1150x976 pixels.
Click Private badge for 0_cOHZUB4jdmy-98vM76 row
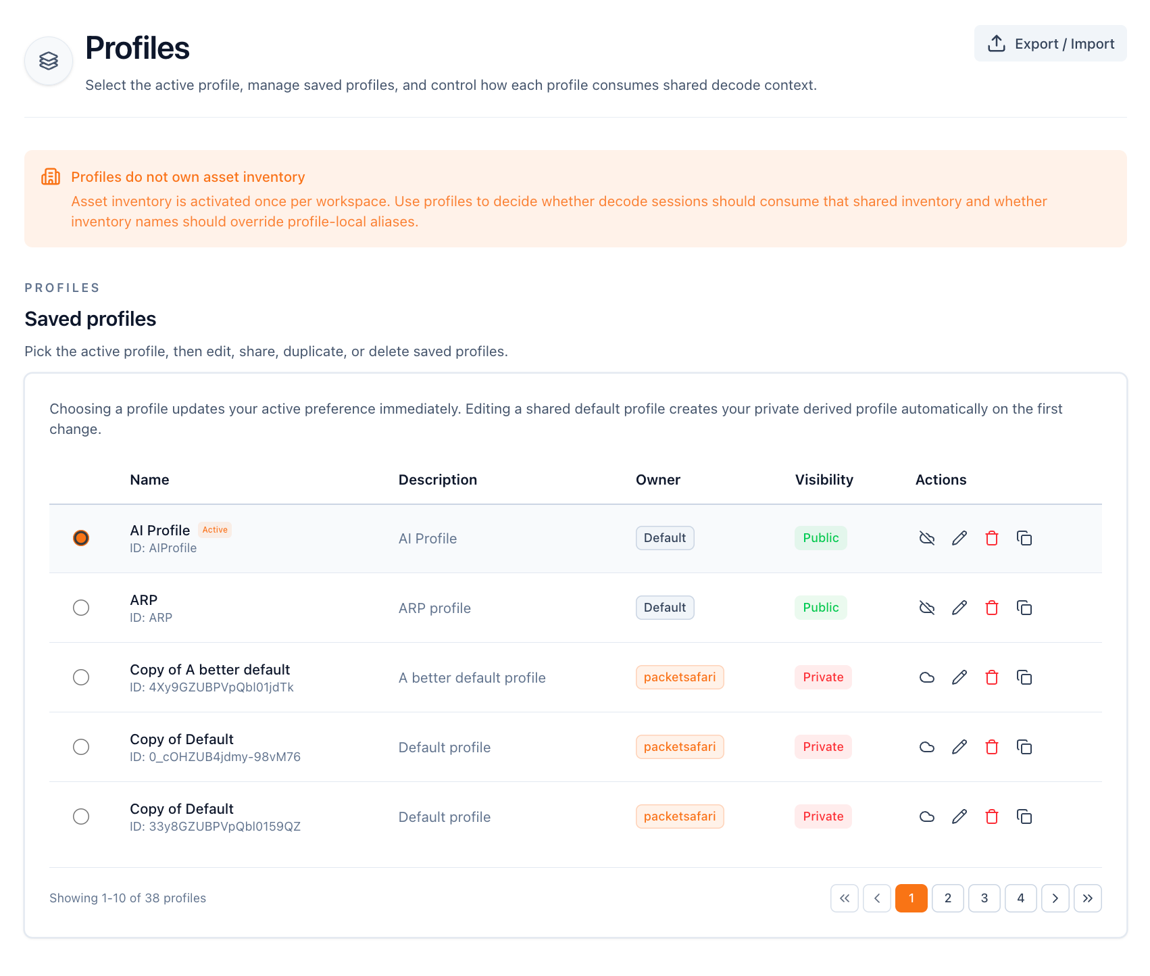pyautogui.click(x=823, y=747)
